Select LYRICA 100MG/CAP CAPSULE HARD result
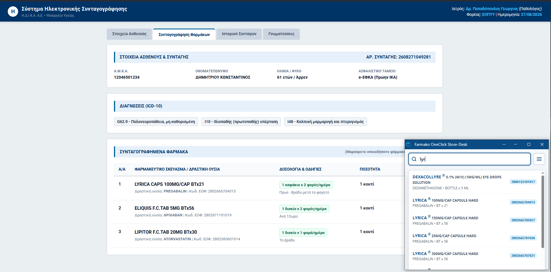 [x=475, y=203]
